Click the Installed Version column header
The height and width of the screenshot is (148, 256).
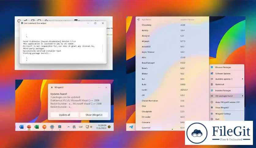tap(187, 20)
